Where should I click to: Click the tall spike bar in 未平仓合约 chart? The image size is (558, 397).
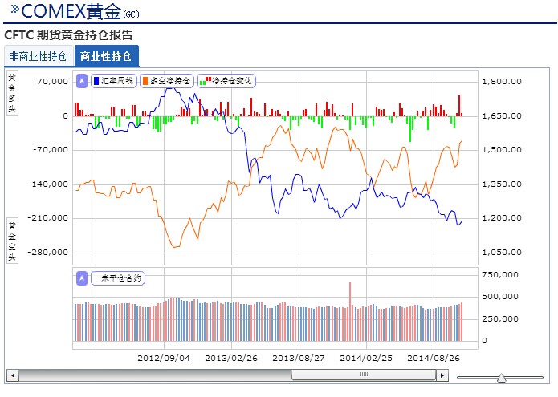350,312
